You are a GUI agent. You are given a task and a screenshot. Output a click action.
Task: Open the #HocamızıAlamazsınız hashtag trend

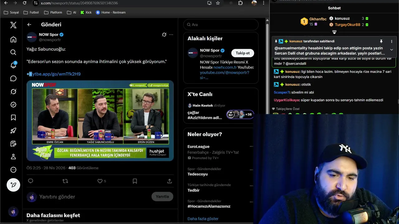pyautogui.click(x=209, y=206)
